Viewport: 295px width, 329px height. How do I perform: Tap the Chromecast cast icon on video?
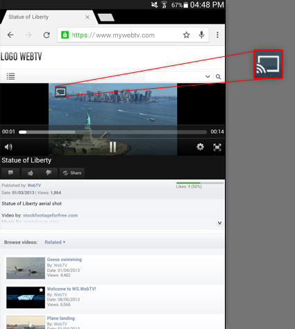[60, 92]
